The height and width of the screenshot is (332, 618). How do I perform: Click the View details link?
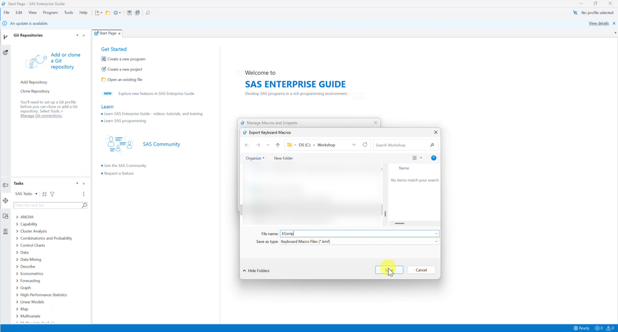pos(599,23)
